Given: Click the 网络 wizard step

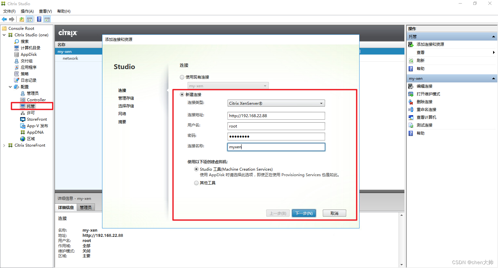Looking at the screenshot, I should [122, 114].
